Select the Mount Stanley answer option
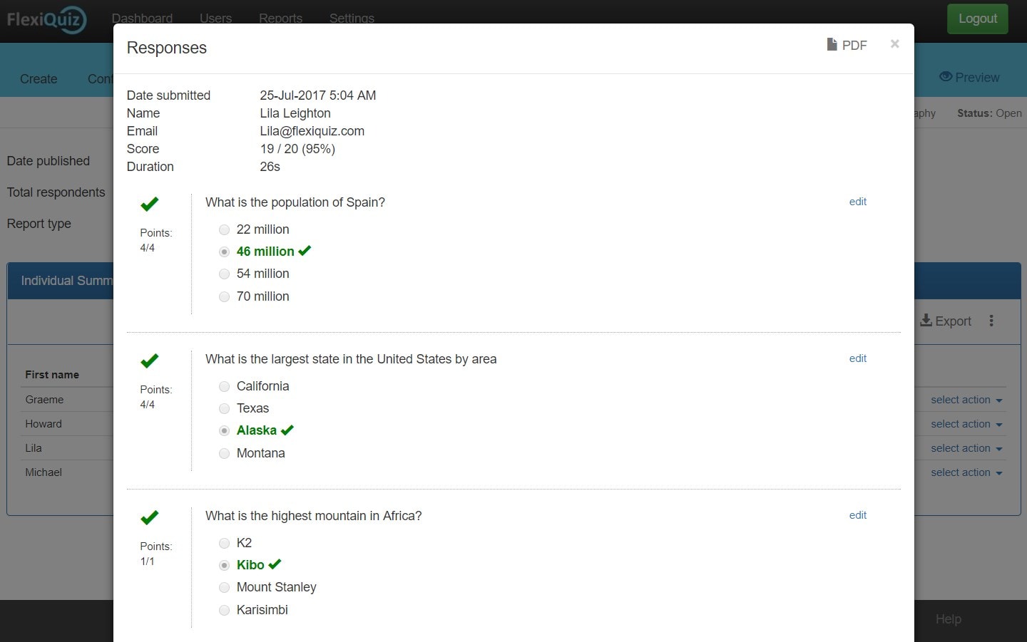 point(224,587)
